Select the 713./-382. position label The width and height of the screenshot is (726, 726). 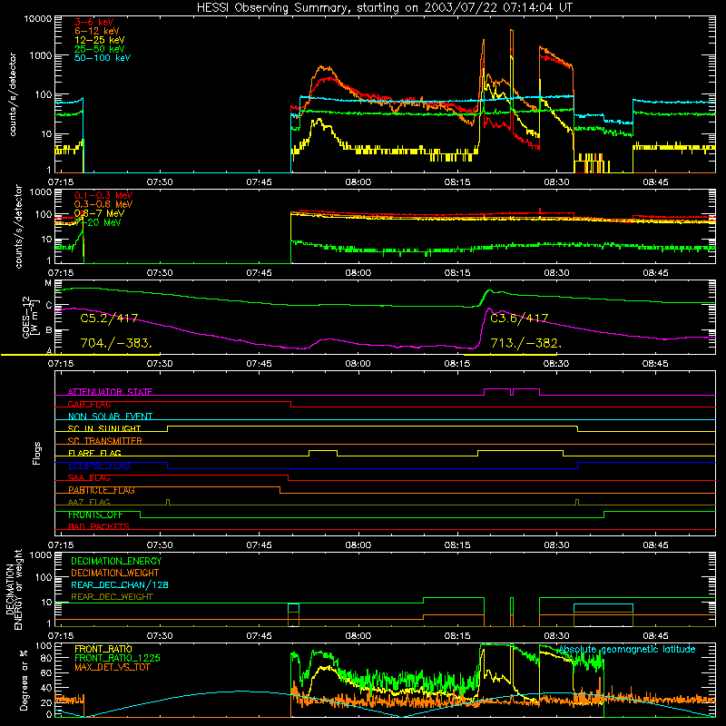(526, 343)
